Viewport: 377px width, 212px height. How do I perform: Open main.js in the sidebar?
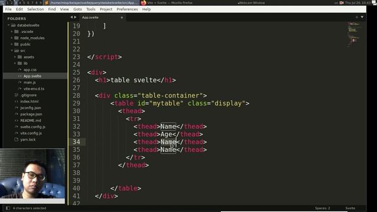29,82
